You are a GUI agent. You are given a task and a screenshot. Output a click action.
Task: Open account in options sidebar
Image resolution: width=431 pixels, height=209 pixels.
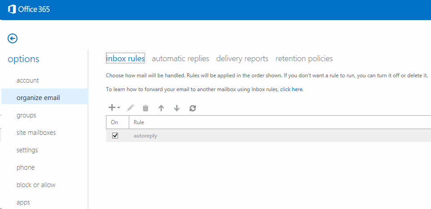click(28, 80)
